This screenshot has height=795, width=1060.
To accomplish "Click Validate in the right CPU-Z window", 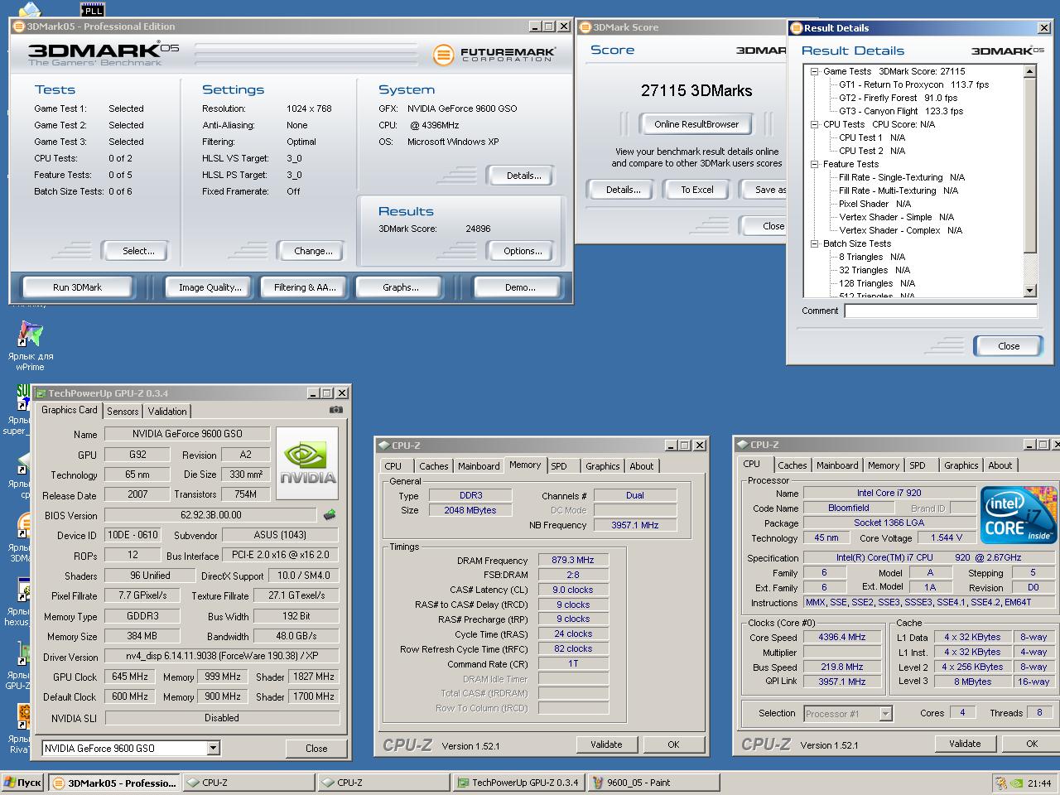I will point(965,744).
